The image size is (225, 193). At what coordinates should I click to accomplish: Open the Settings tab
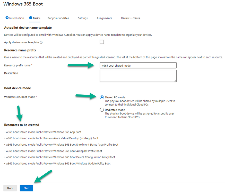83,18
